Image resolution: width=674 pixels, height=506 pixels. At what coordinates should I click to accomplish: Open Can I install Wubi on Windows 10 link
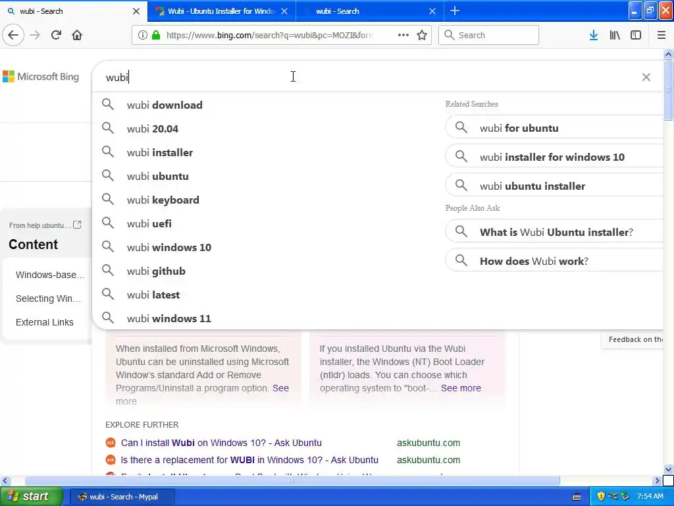(221, 443)
